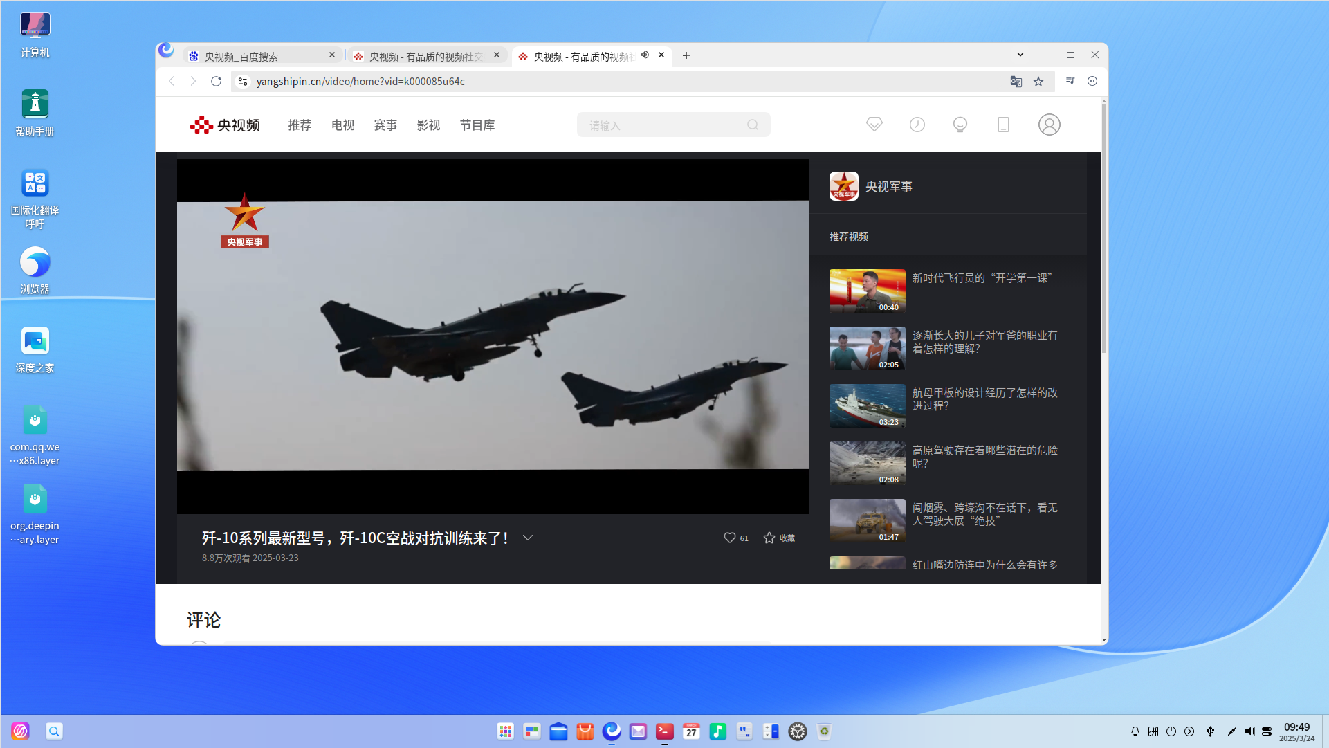Image resolution: width=1329 pixels, height=748 pixels.
Task: Click the address bar URL
Action: pyautogui.click(x=360, y=82)
